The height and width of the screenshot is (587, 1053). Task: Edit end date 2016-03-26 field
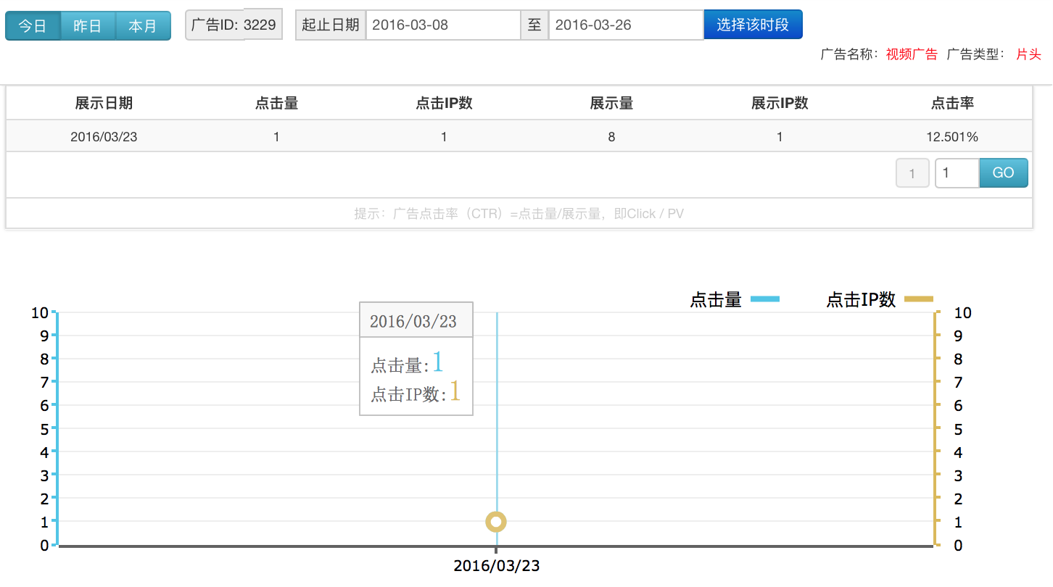pyautogui.click(x=625, y=25)
